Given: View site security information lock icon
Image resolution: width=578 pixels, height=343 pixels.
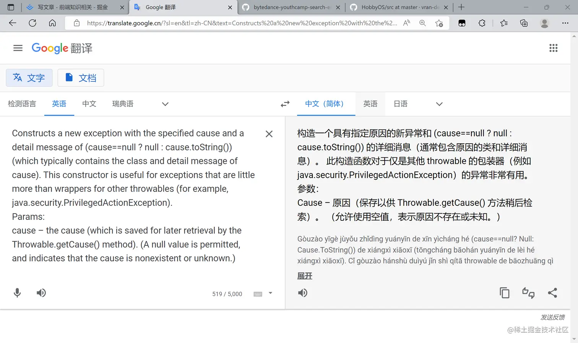Looking at the screenshot, I should [x=77, y=23].
